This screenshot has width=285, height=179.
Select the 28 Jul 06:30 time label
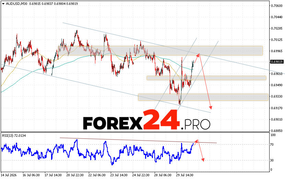coord(163,175)
